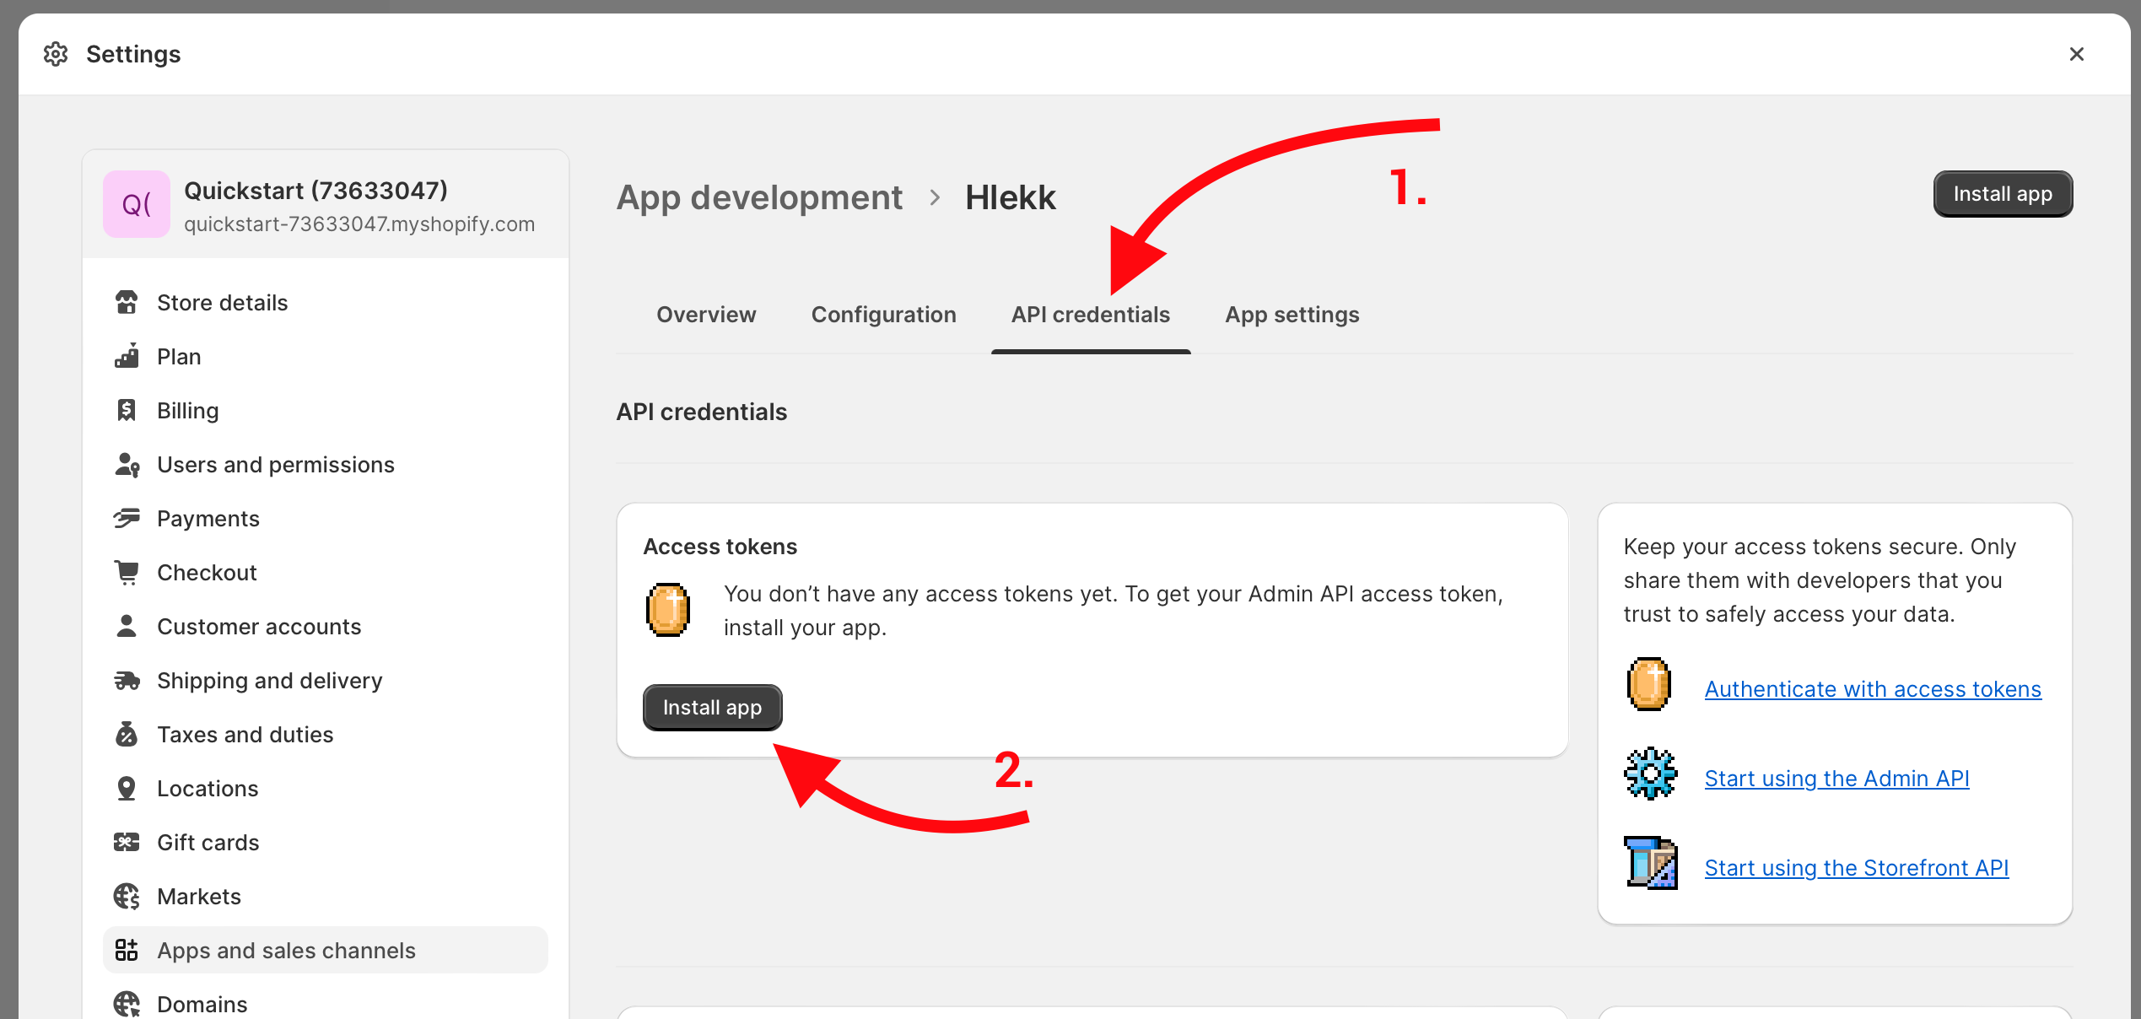Go to Shipping and delivery settings
Screen dimensions: 2141x1019
point(326,681)
